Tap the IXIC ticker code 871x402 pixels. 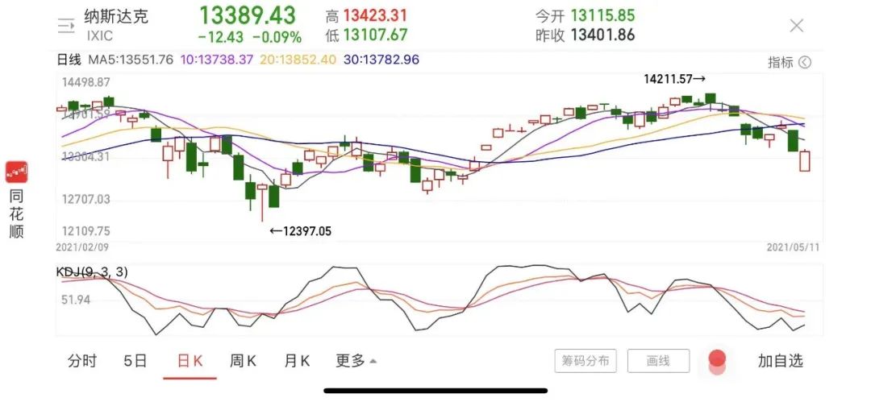click(x=99, y=36)
